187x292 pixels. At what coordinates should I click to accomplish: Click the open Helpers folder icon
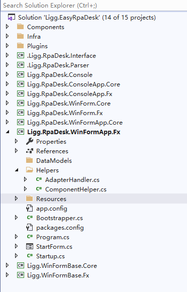click(x=30, y=170)
